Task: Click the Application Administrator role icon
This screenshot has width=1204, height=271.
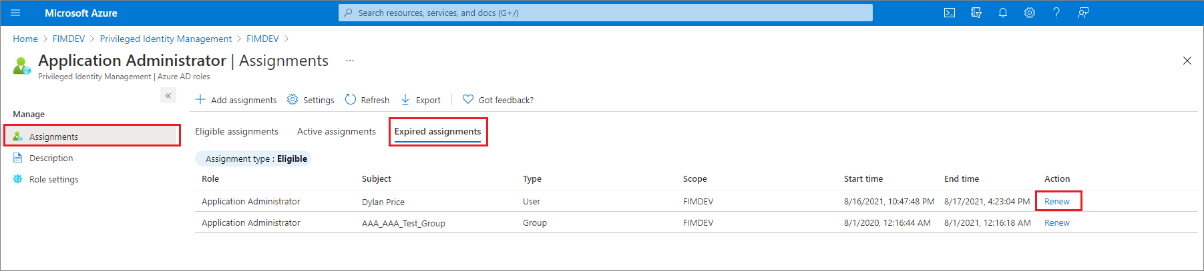Action: (x=22, y=65)
